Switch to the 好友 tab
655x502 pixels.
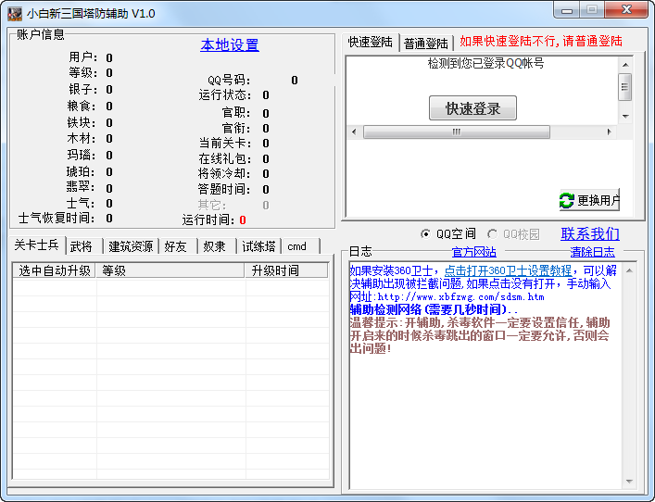[179, 246]
